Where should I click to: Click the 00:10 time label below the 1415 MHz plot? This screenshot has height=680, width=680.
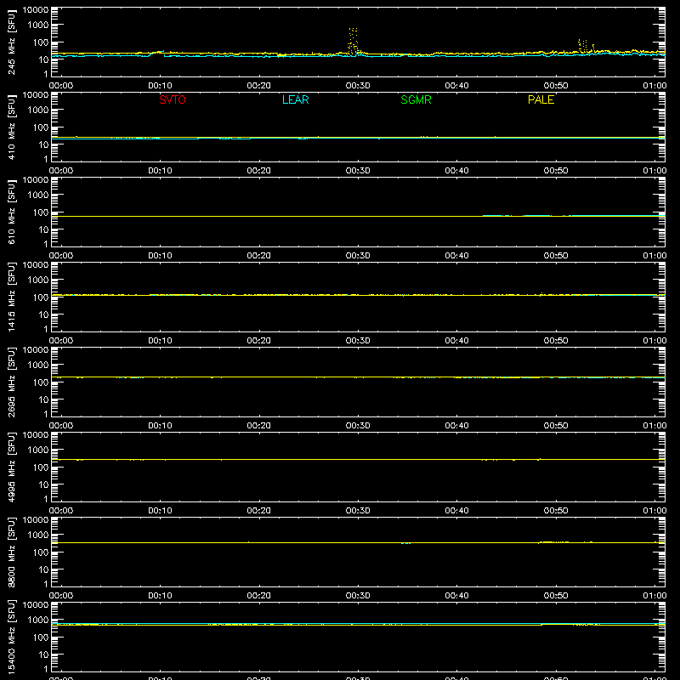tap(160, 341)
